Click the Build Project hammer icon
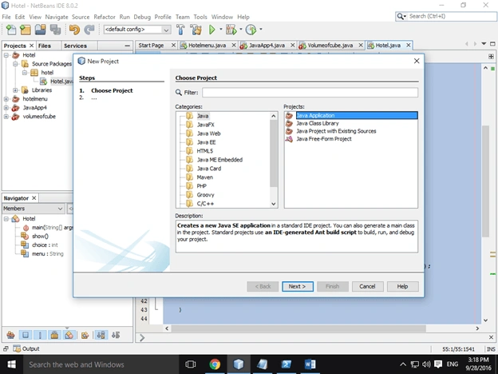498x374 pixels. (x=180, y=30)
